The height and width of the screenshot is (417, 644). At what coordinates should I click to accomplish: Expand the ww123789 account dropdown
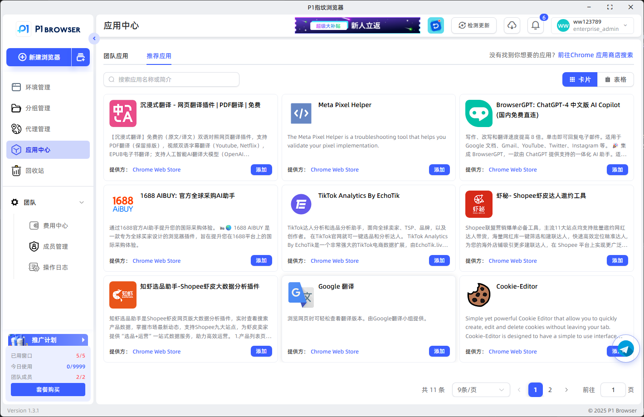pyautogui.click(x=593, y=25)
